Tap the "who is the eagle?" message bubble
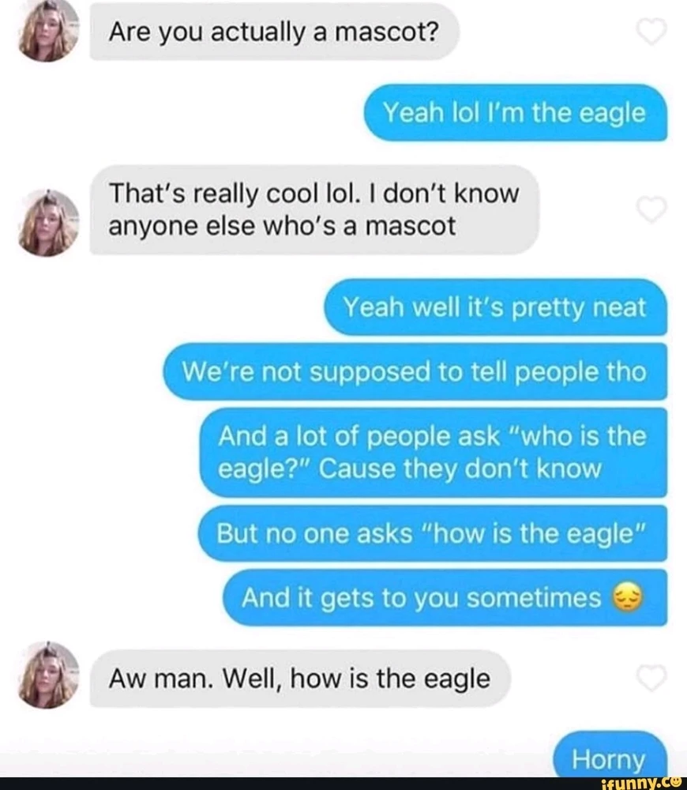 click(434, 453)
